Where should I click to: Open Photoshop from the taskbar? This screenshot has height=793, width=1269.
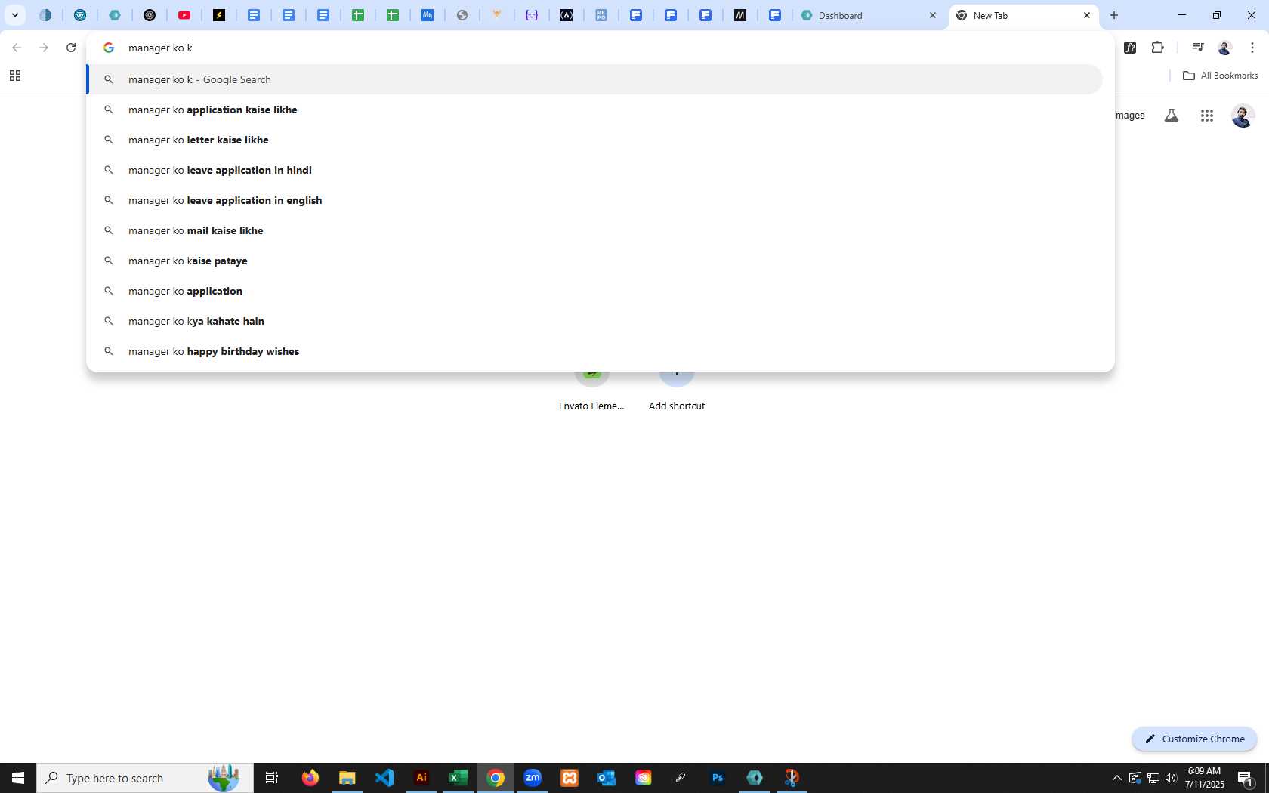click(718, 778)
